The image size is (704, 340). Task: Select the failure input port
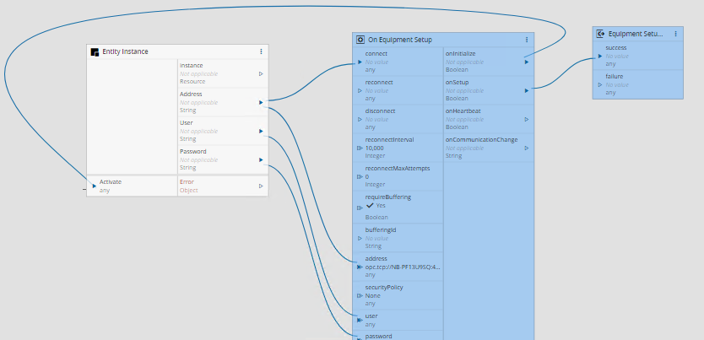coord(600,84)
